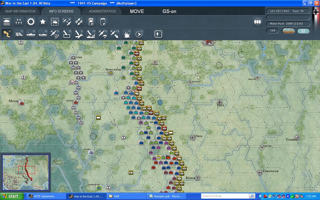Click the Motor Pool 208K display

pos(288,24)
